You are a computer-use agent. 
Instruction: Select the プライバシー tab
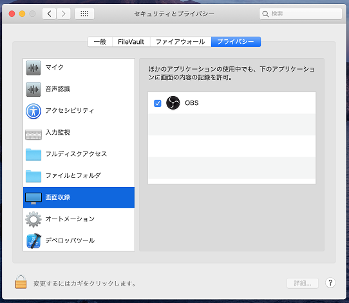coord(236,42)
